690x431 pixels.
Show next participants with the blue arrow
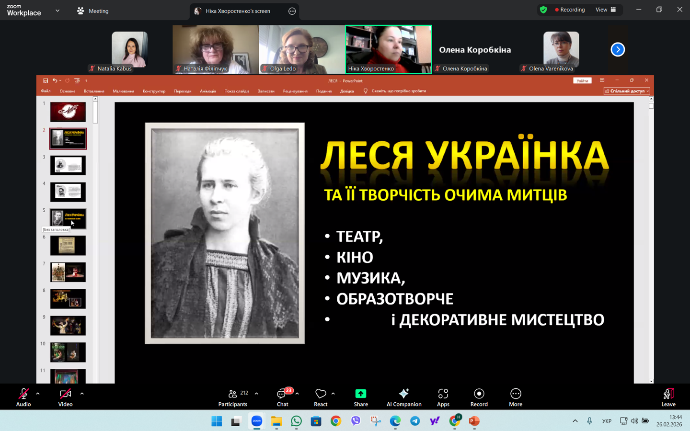pos(618,49)
